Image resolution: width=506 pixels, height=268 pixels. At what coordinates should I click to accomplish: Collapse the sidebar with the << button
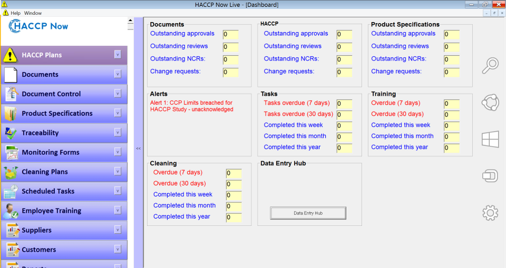139,148
